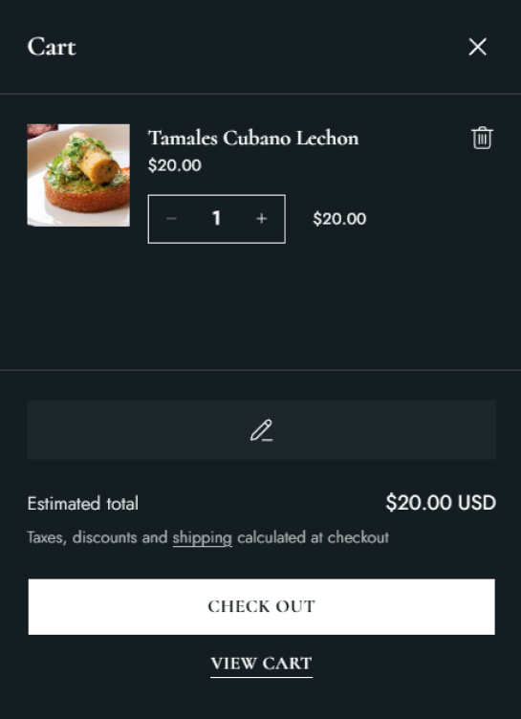Click the $20.00 line total beside quantity box

point(339,219)
